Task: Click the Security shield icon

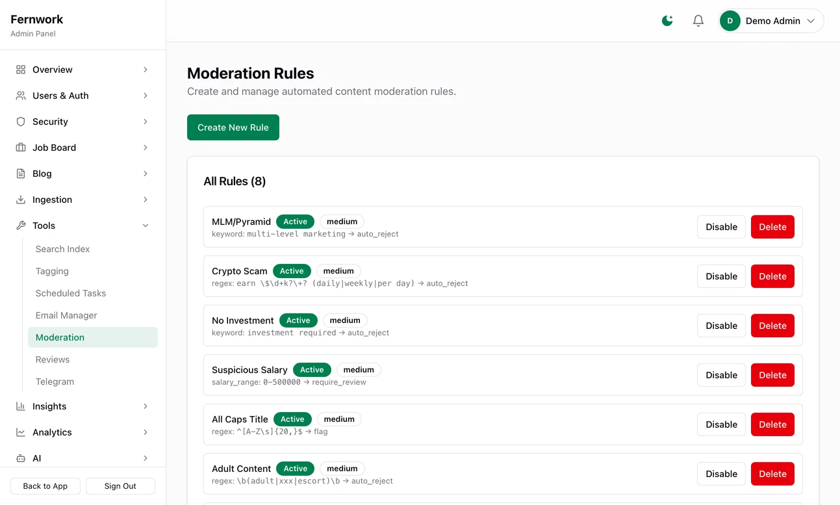Action: [21, 122]
